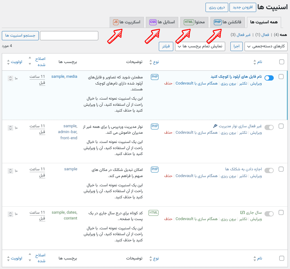Click sort arrows beside the اولویت header

pyautogui.click(x=8, y=62)
